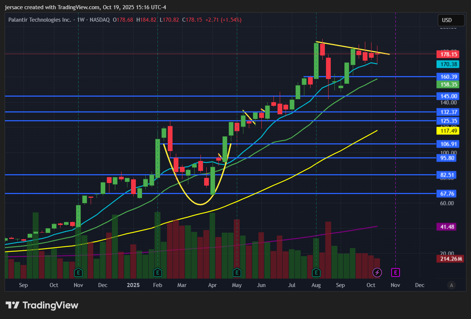Image resolution: width=471 pixels, height=319 pixels.
Task: Click the 1W interval label
Action: (x=81, y=20)
